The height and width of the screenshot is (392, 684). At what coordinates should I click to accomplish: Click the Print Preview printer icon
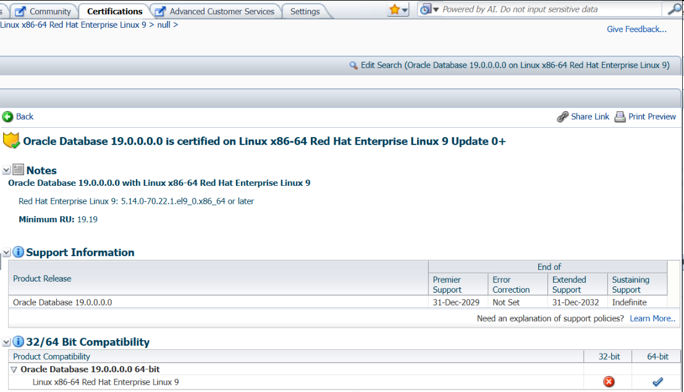(x=620, y=117)
